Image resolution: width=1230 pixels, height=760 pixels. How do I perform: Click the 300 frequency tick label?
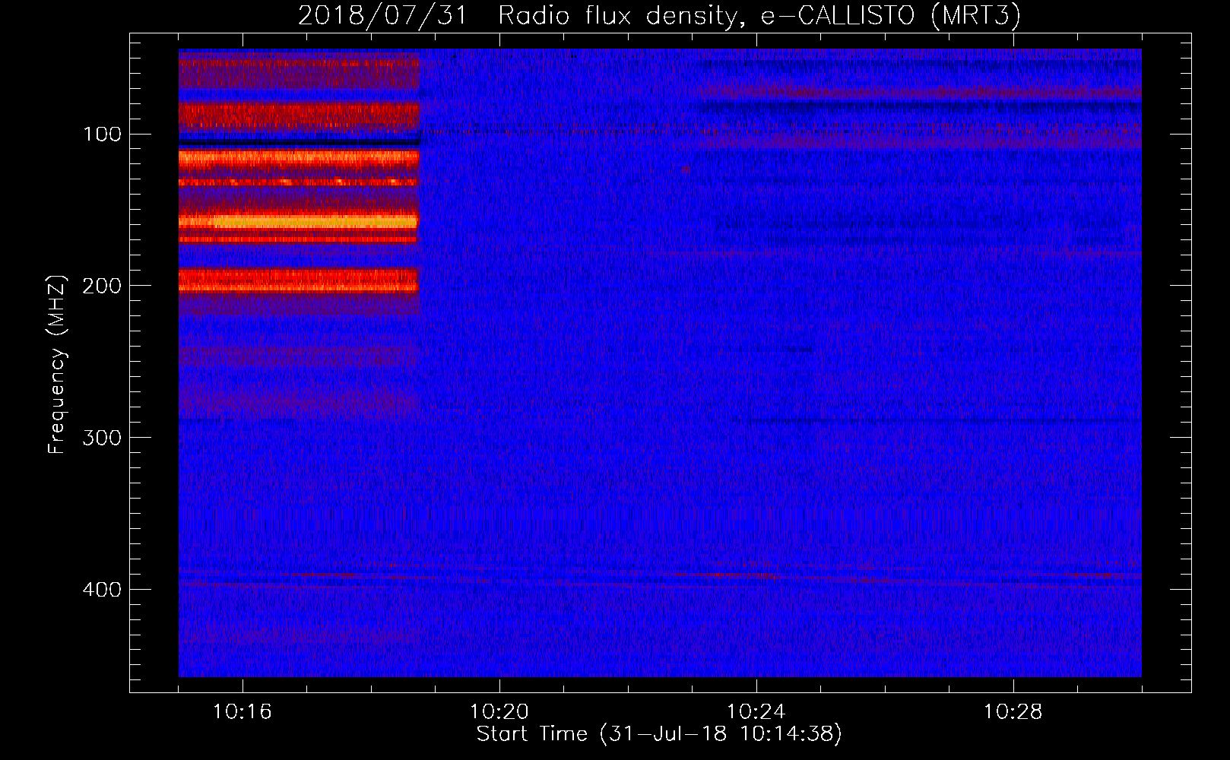click(x=103, y=438)
